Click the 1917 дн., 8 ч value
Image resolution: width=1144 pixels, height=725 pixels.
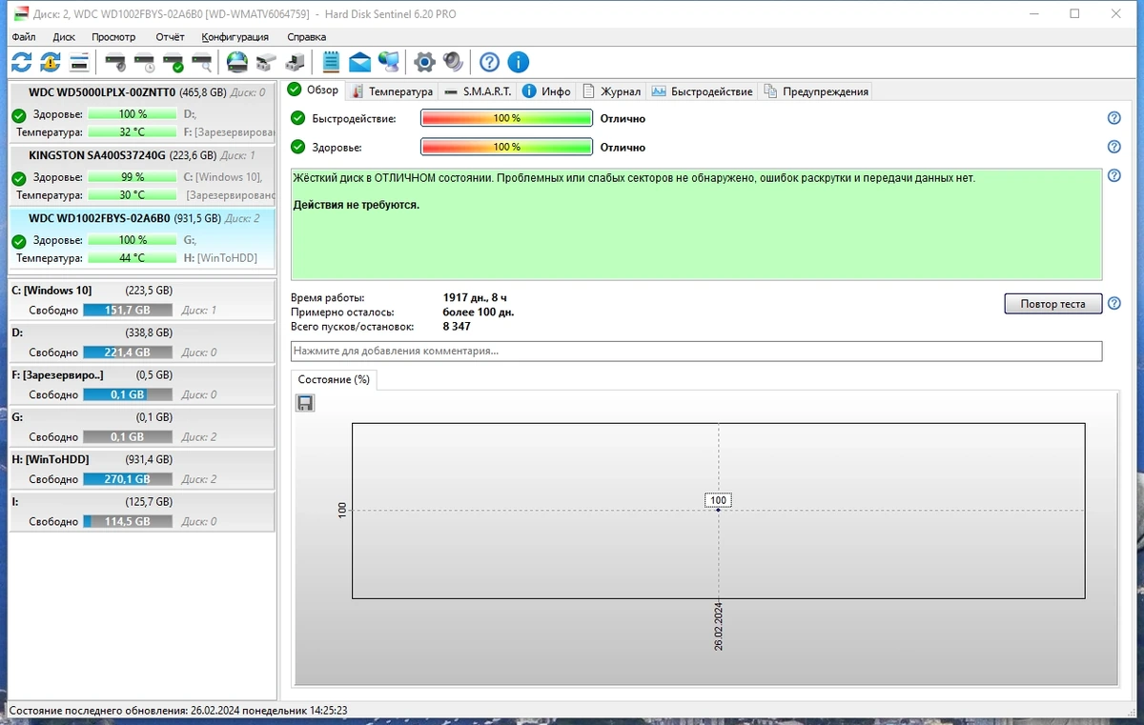click(475, 298)
